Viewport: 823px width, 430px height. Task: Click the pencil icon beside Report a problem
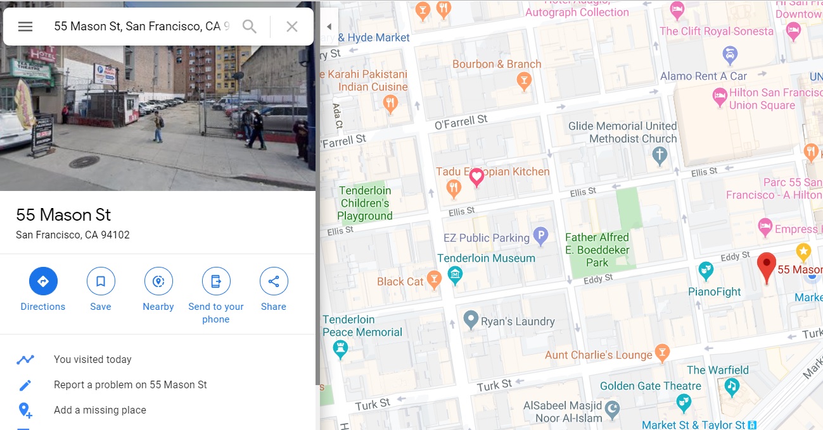(x=25, y=384)
